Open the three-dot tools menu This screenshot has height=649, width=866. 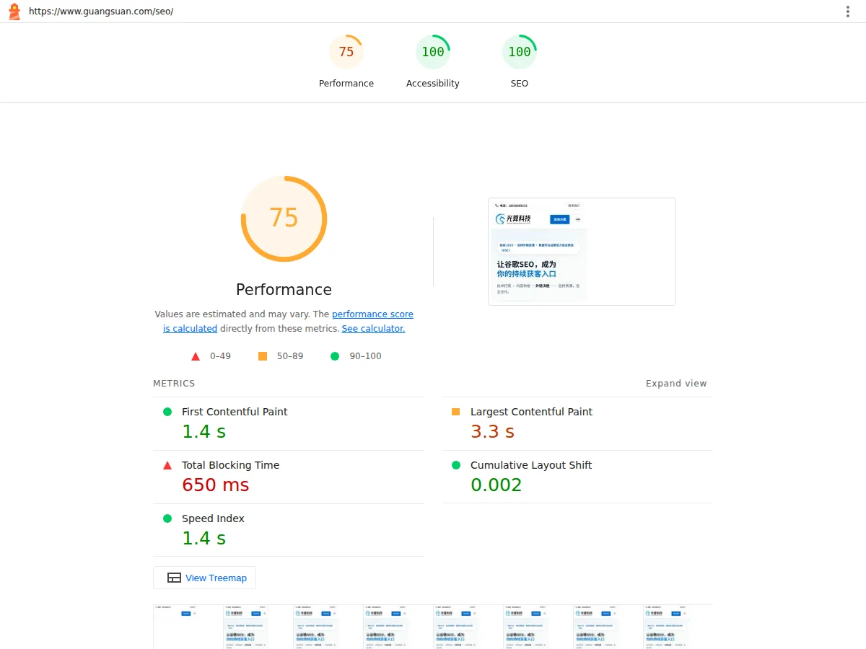848,12
